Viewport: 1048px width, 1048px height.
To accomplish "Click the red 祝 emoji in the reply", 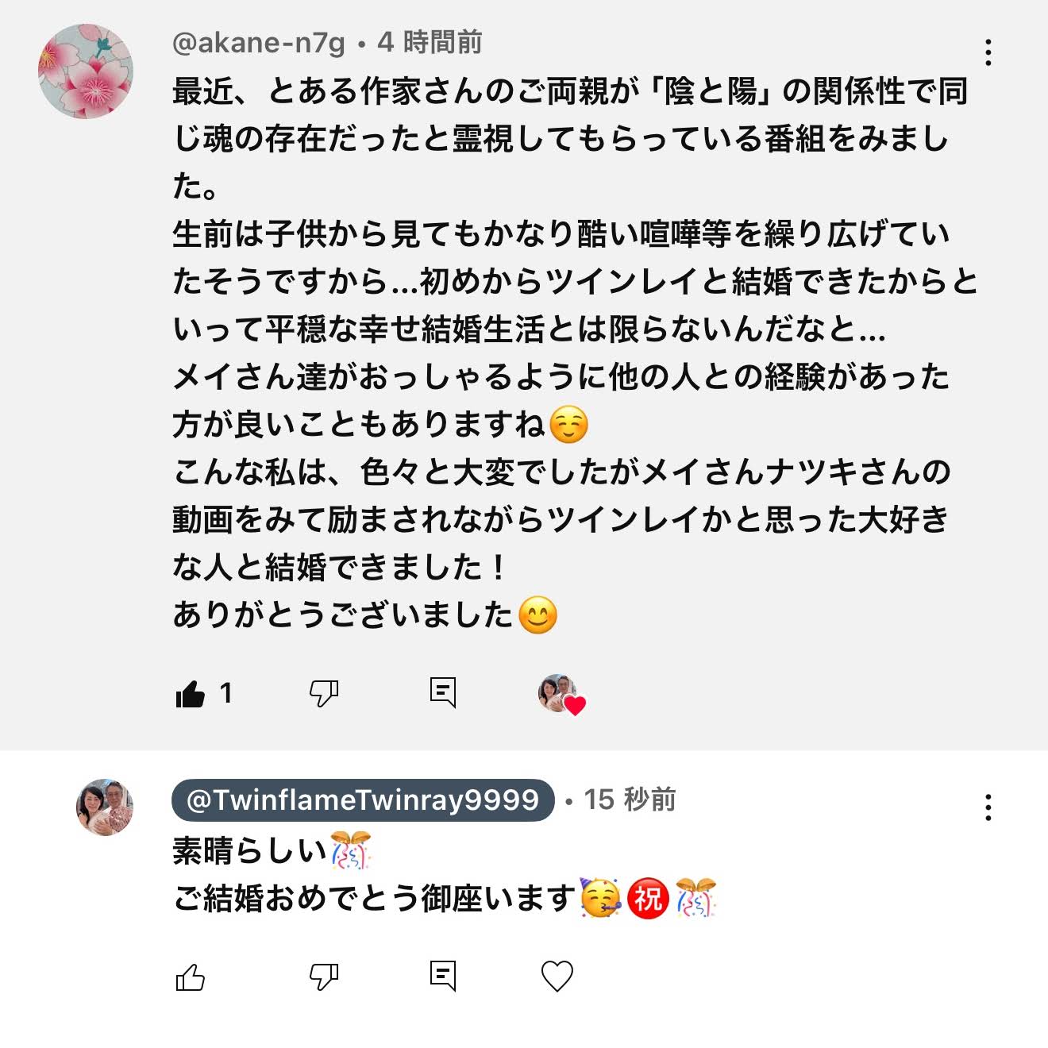I will pyautogui.click(x=648, y=900).
